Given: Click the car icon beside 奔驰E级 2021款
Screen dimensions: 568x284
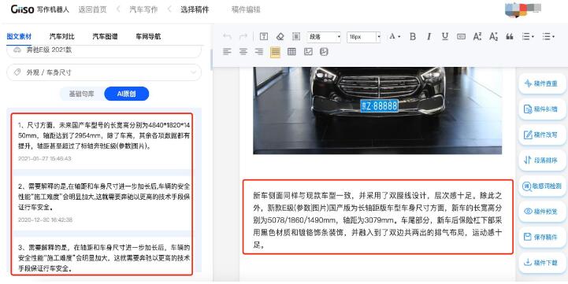Looking at the screenshot, I should [x=17, y=50].
